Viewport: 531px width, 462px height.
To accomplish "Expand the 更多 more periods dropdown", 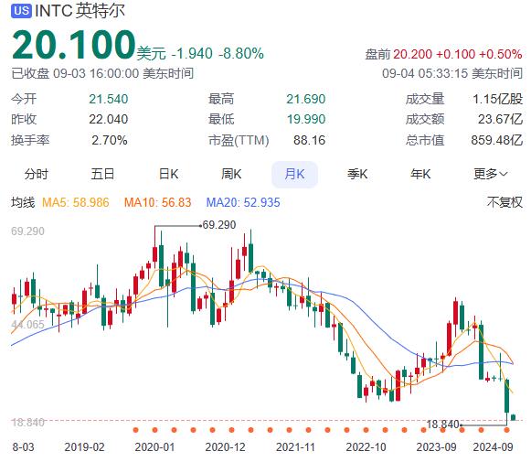I will point(491,174).
